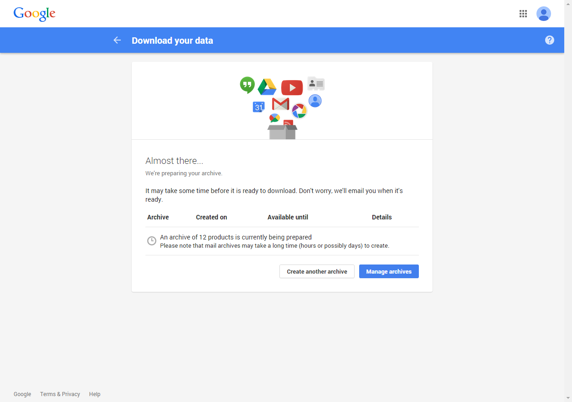Click the 'Almost there...' heading
This screenshot has width=572, height=402.
[x=174, y=161]
